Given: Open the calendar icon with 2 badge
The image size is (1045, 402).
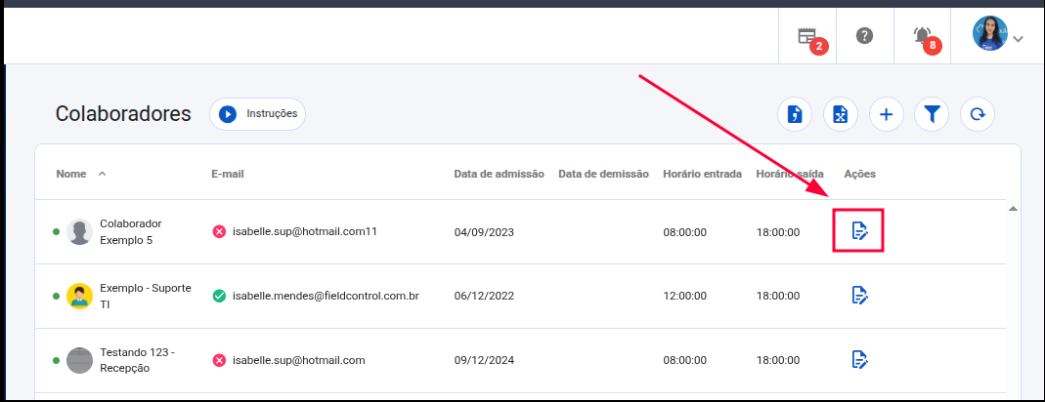Looking at the screenshot, I should pos(807,37).
